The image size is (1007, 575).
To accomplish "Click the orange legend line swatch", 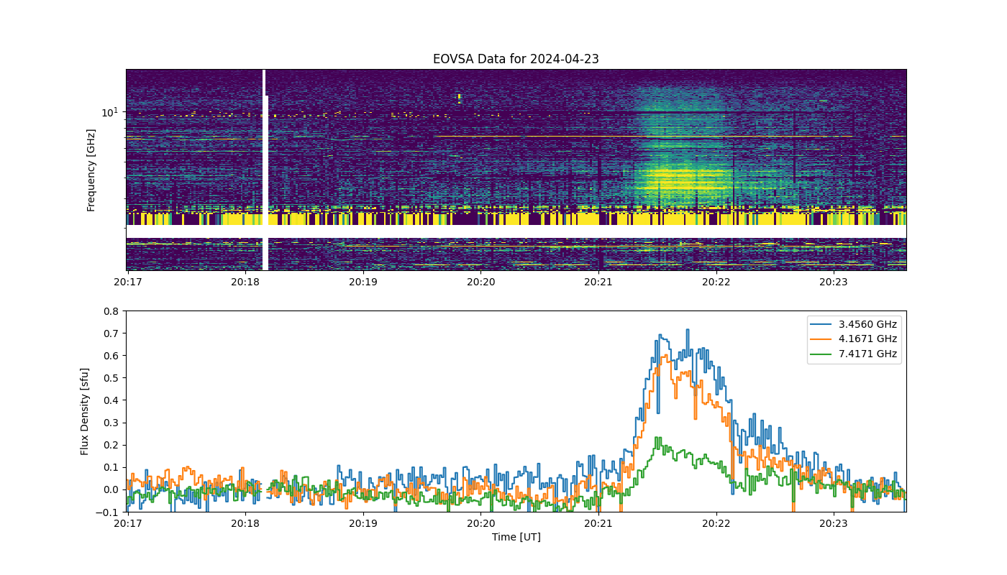I will [x=823, y=339].
